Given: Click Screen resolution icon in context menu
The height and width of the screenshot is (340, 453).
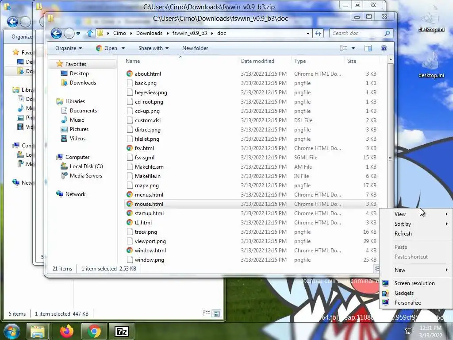Looking at the screenshot, I should click(385, 283).
